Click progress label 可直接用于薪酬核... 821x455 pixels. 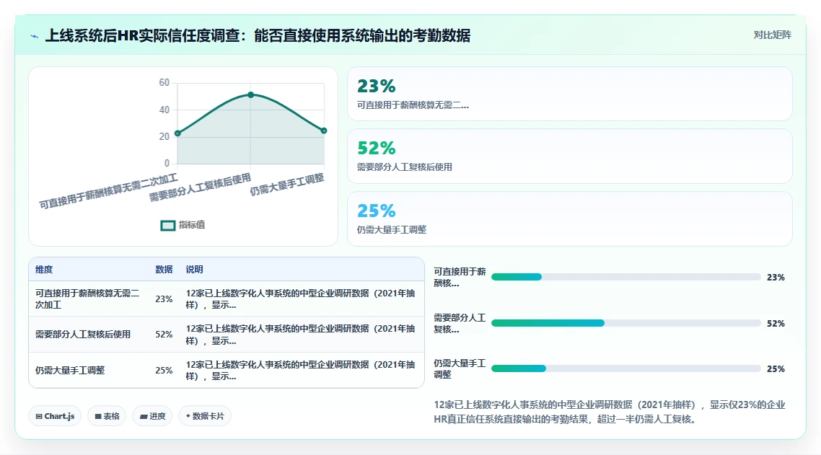click(460, 278)
